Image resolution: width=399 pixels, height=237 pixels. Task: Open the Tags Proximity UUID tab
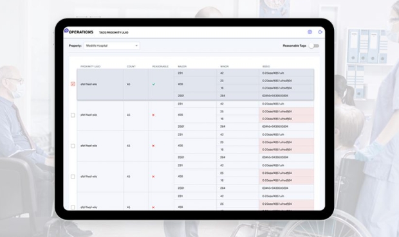click(x=114, y=33)
